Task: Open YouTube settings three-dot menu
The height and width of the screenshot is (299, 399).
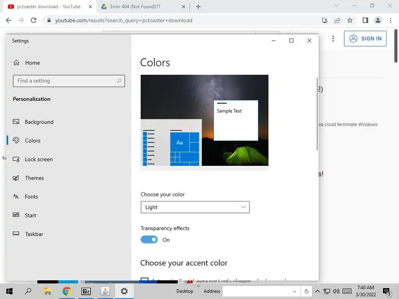Action: [x=333, y=39]
